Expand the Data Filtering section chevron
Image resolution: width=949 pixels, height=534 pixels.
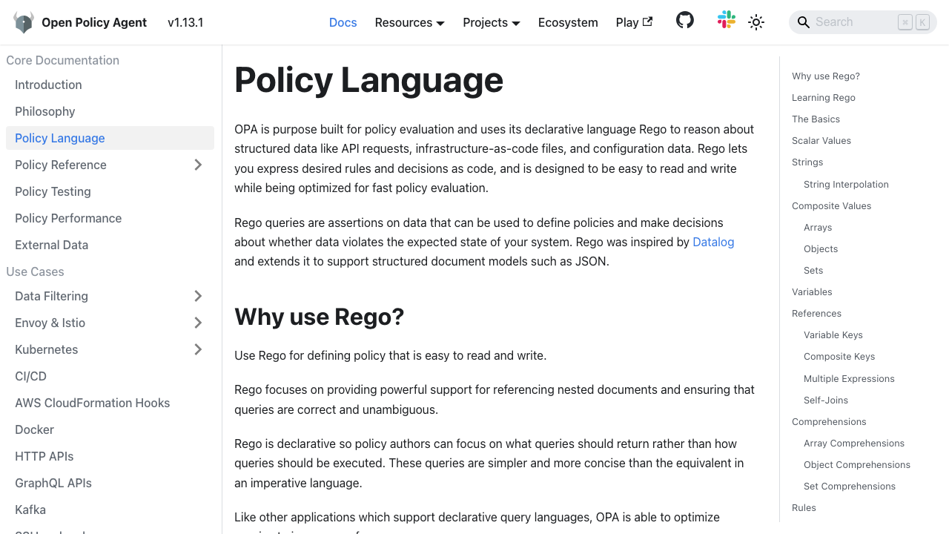coord(198,296)
